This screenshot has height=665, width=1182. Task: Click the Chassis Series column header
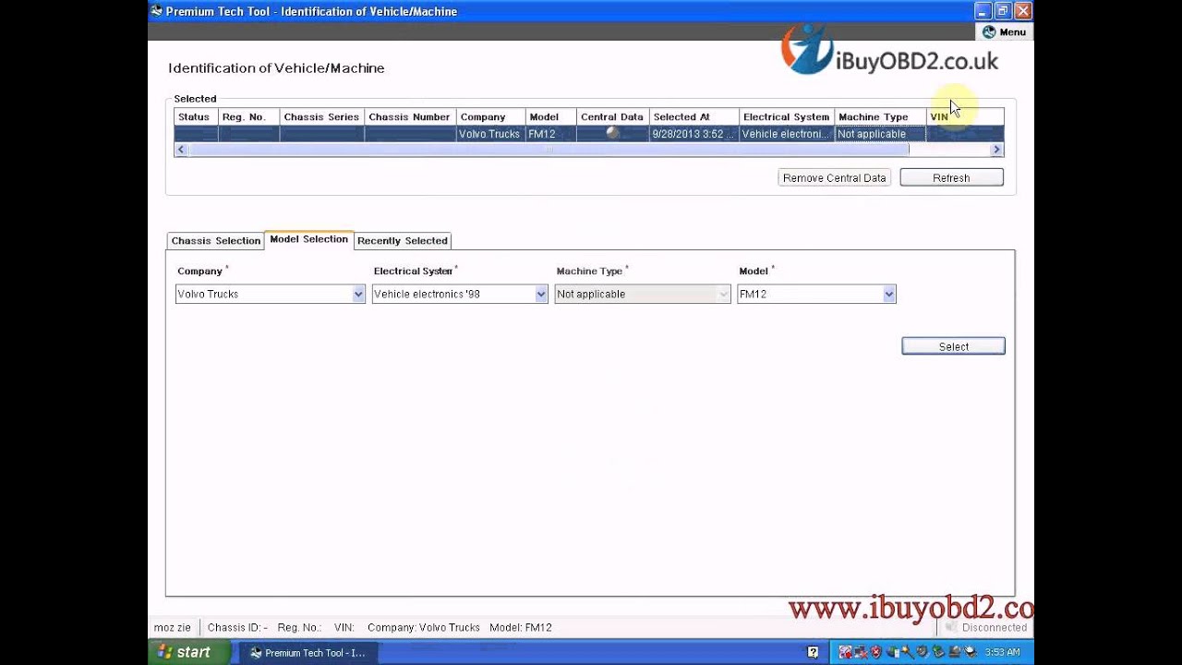tap(321, 116)
